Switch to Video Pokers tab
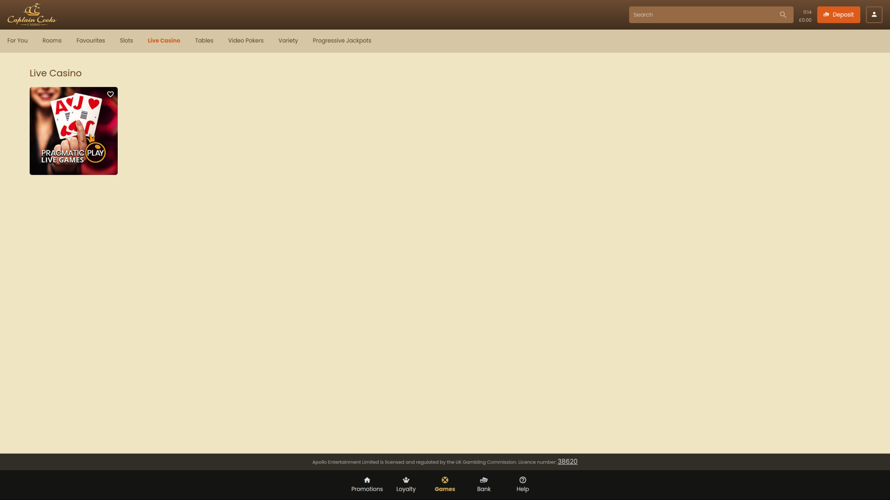This screenshot has width=890, height=500. pos(246,41)
